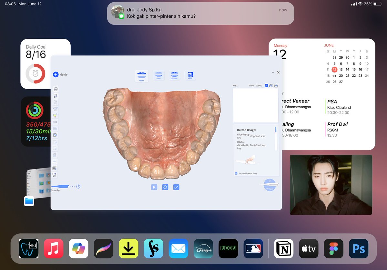Select the Upper jaw scan step
387x270 pixels.
coord(141,76)
